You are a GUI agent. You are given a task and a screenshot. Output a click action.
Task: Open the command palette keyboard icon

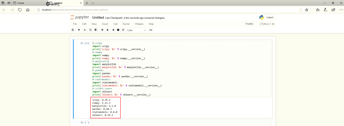coord(151,30)
